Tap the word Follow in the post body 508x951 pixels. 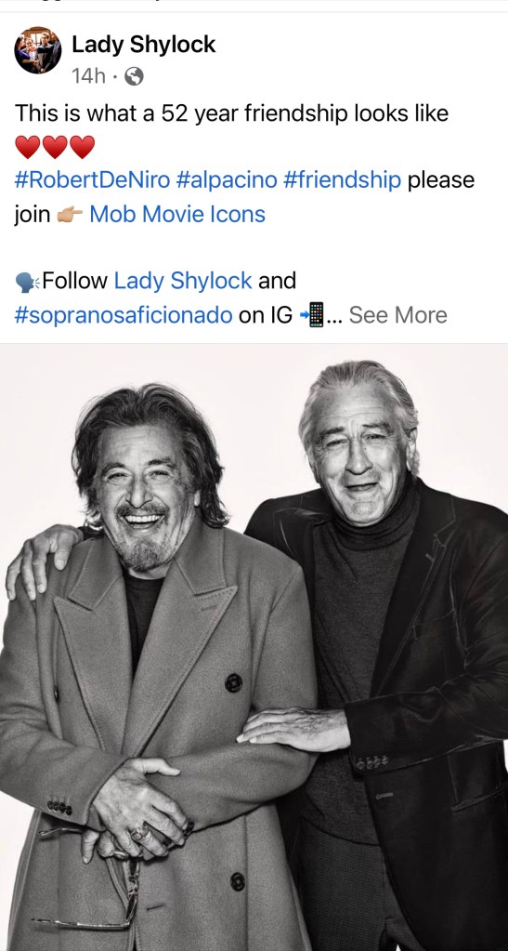tap(75, 281)
